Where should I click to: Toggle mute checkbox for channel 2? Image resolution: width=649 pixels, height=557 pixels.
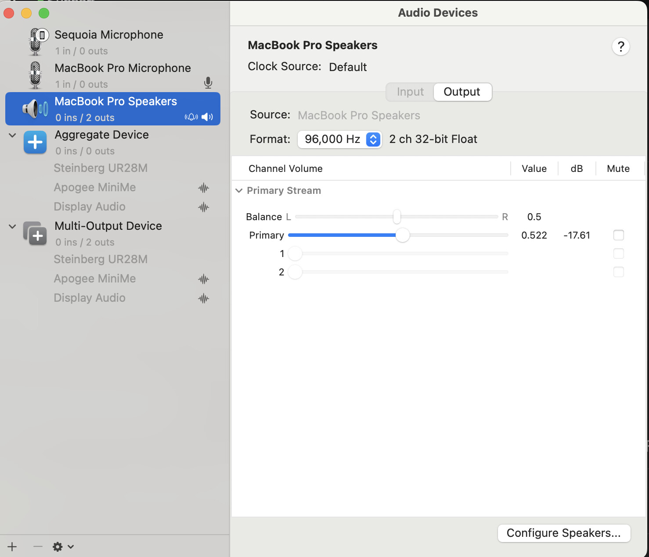618,272
